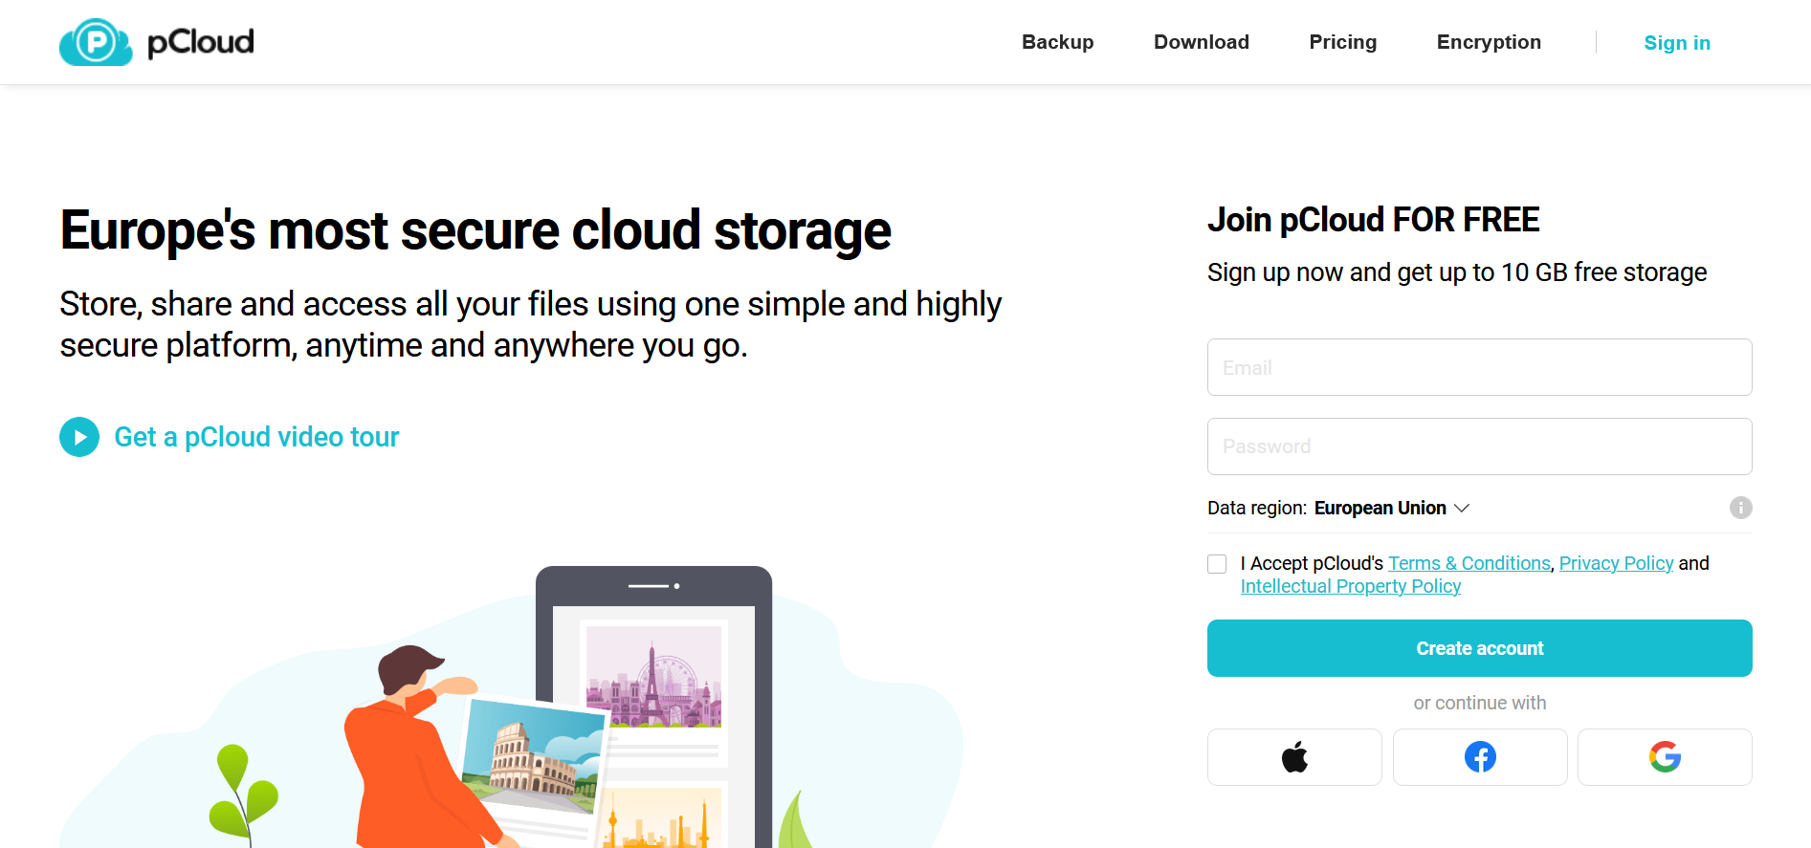Open the Backup menu item
This screenshot has width=1811, height=848.
pos(1057,42)
